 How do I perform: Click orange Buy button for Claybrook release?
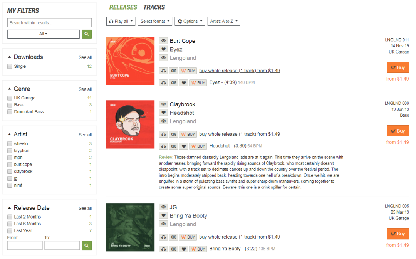click(x=398, y=131)
